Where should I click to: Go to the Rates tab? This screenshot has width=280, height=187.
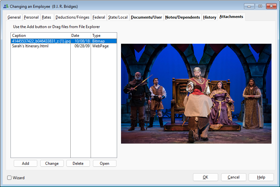46,17
